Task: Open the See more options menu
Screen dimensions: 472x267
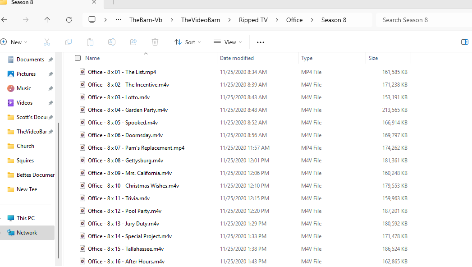Action: (x=261, y=42)
